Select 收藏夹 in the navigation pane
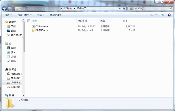The image size is (175, 111). click(x=13, y=22)
